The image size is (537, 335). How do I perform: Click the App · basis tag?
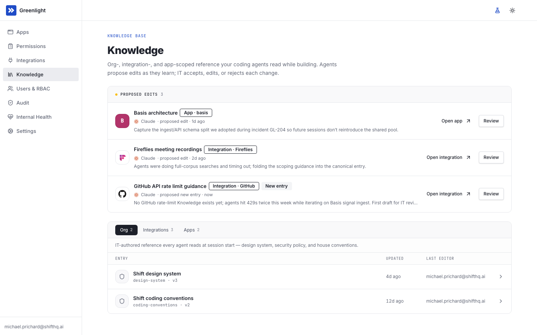pyautogui.click(x=196, y=113)
